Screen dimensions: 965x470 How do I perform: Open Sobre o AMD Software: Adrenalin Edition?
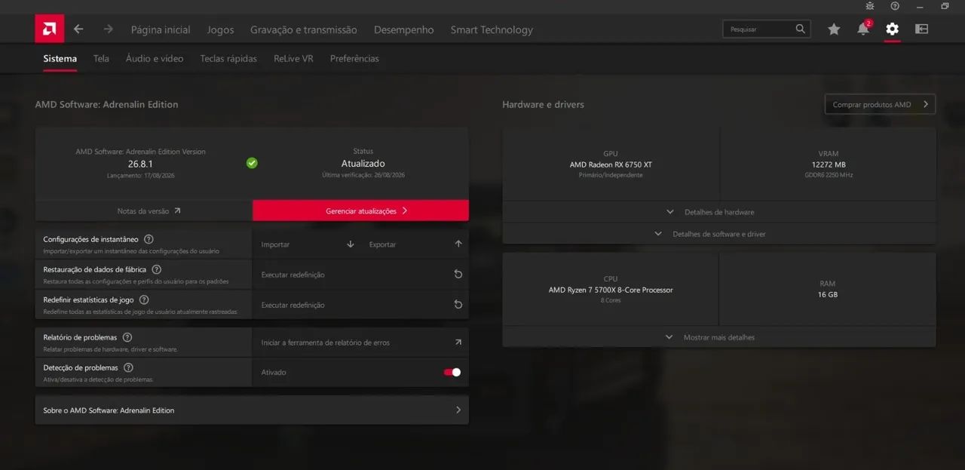[x=252, y=410]
